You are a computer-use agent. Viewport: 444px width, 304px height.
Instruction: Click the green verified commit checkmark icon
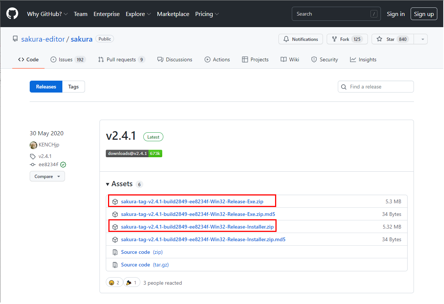tap(63, 165)
